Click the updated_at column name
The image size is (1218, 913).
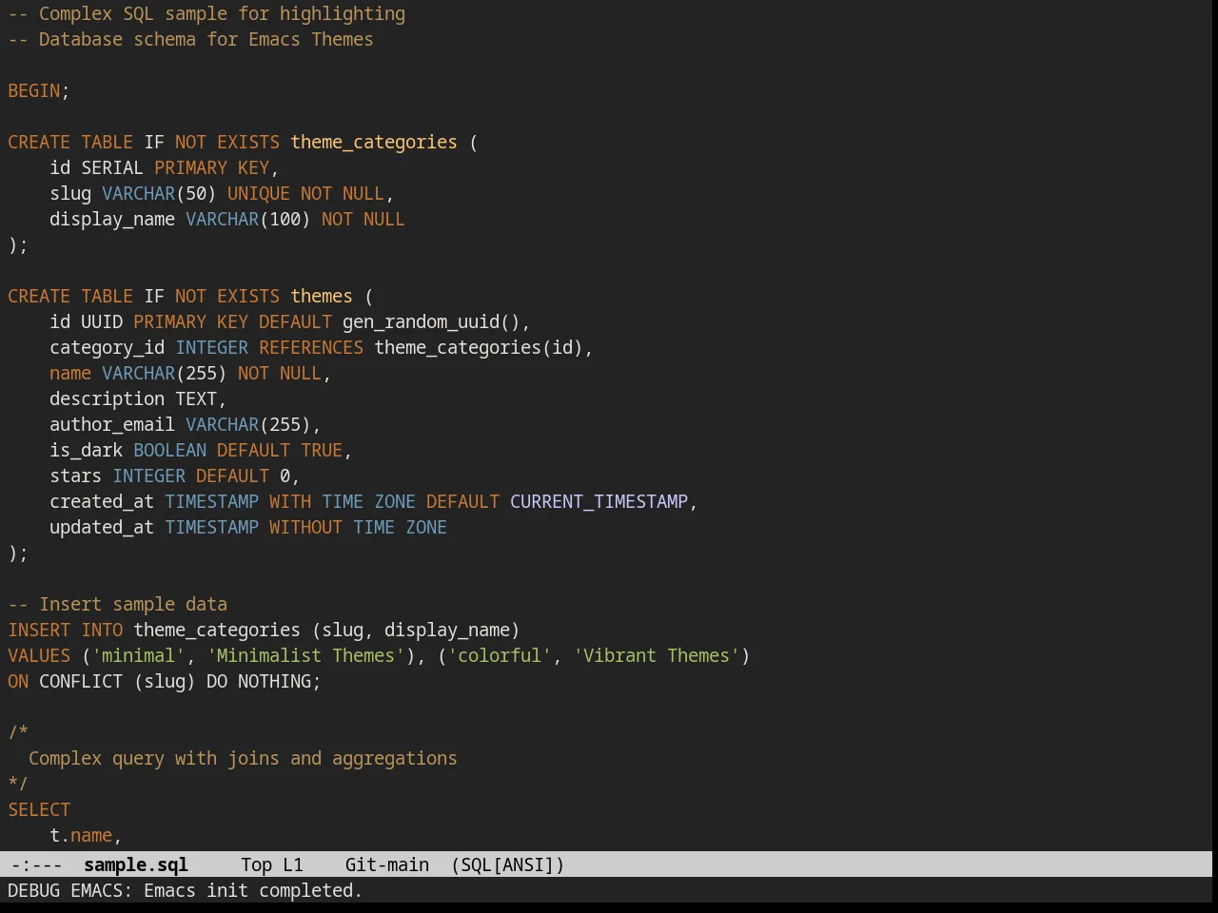pos(102,527)
